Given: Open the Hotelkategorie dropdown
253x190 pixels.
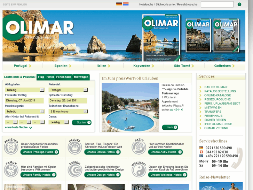Looking at the screenshot, I should 24,112.
